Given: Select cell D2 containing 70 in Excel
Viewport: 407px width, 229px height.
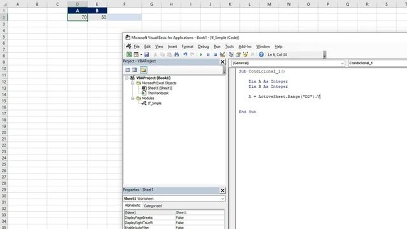Looking at the screenshot, I should tap(78, 17).
